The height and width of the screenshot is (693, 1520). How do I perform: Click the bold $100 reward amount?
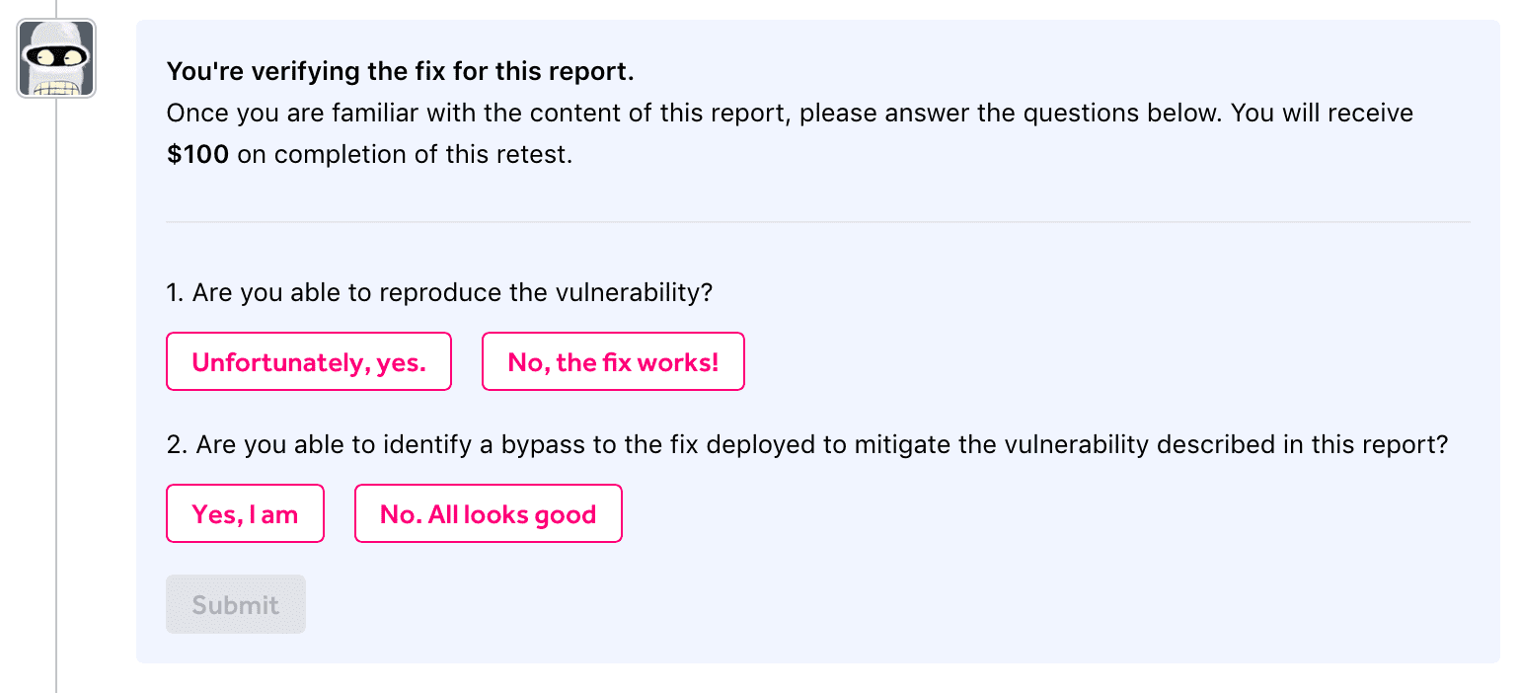click(197, 155)
